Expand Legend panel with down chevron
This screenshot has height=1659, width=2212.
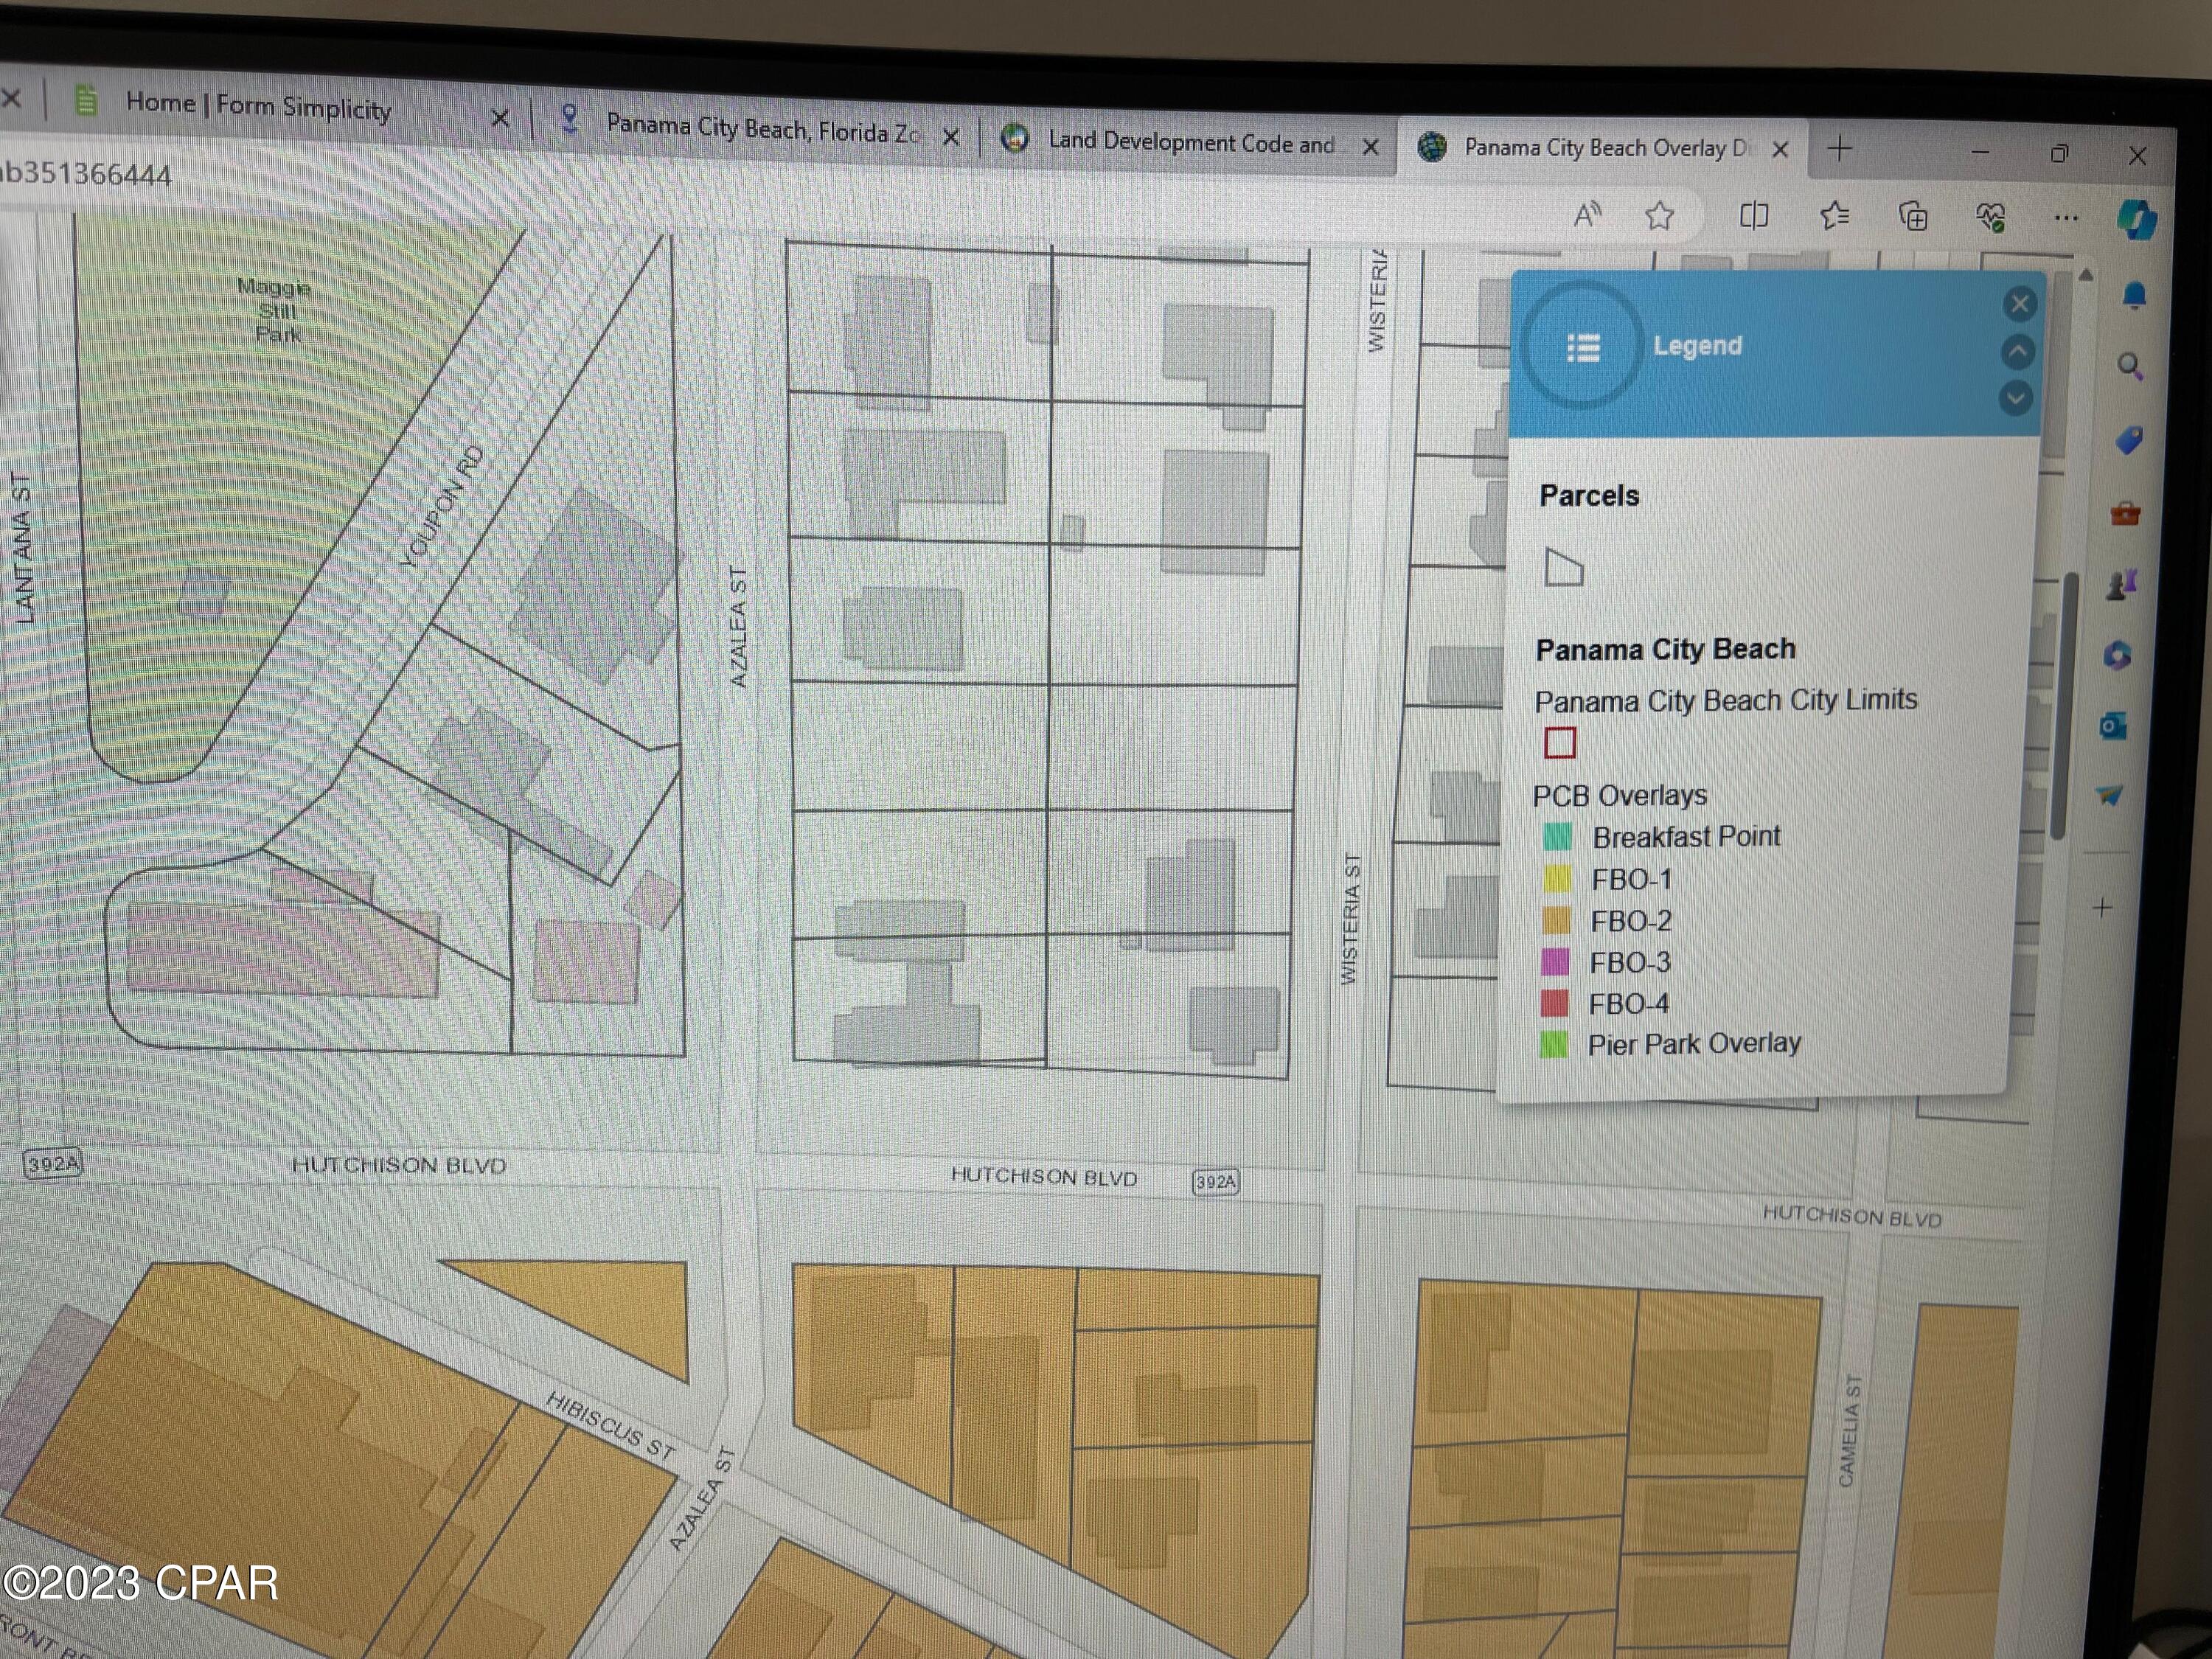pyautogui.click(x=2016, y=398)
